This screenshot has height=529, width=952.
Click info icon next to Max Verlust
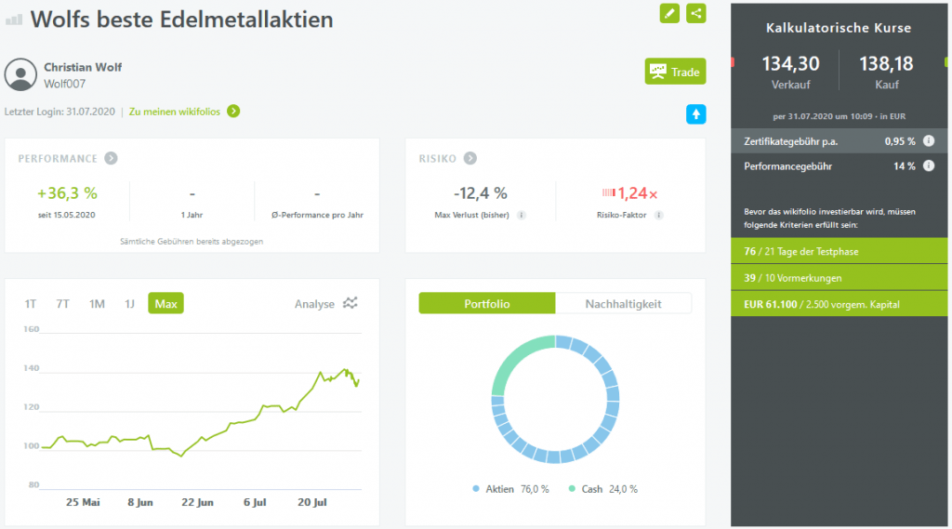coord(522,215)
